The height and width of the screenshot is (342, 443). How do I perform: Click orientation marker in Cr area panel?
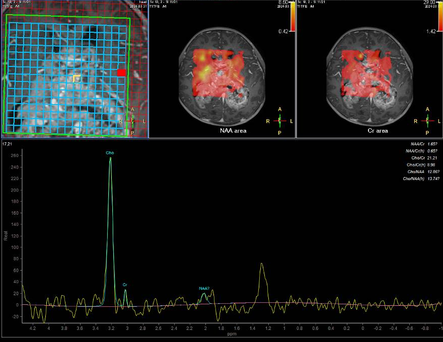coord(427,121)
